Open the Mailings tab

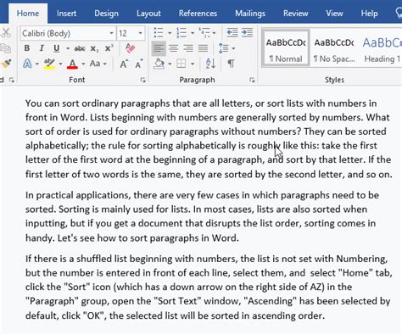(250, 14)
